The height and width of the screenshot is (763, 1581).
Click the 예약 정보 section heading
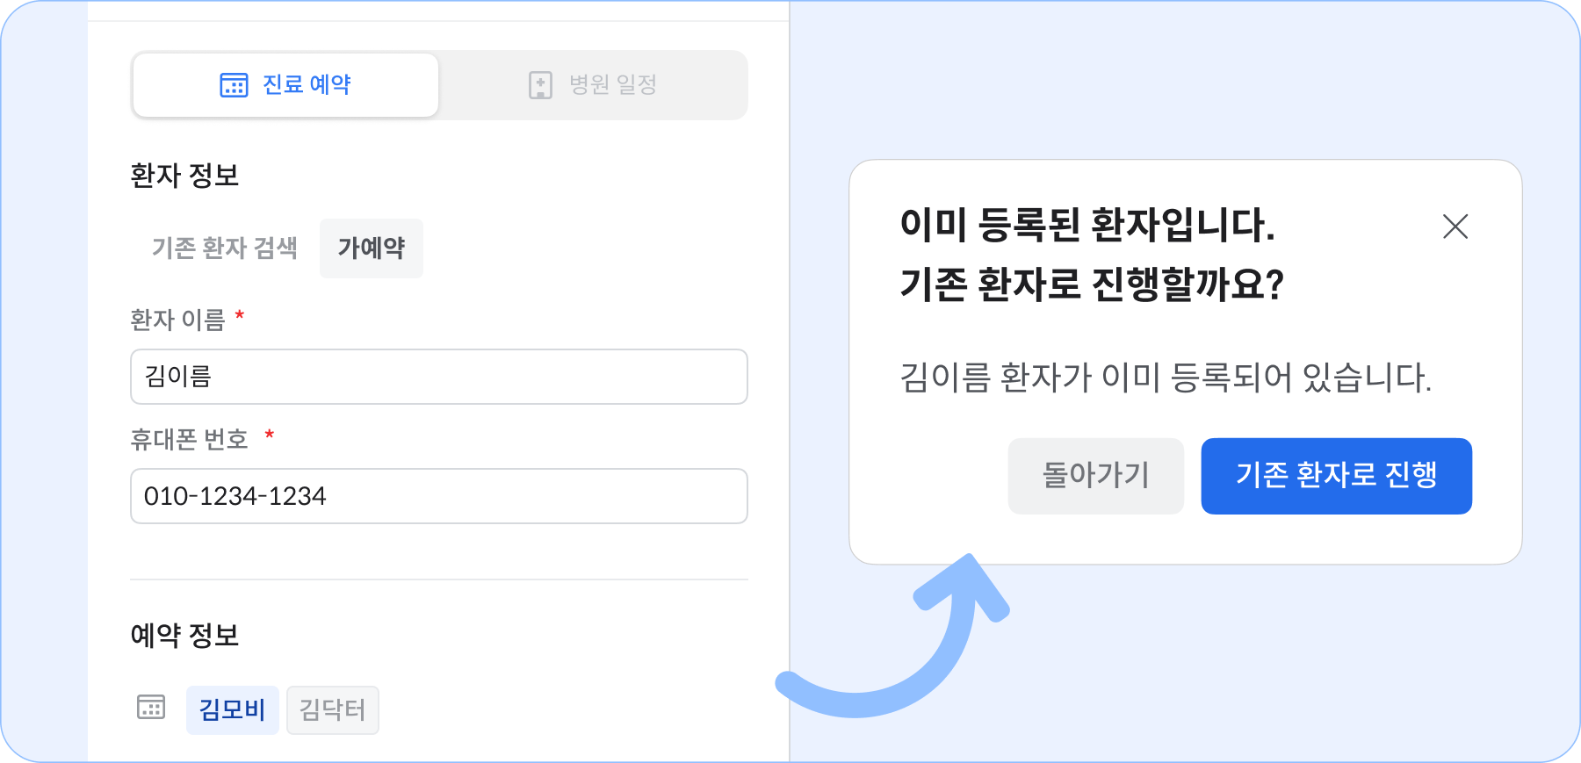click(x=184, y=635)
